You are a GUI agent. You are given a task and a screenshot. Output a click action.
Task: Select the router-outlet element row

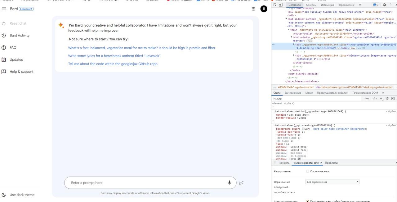click(333, 33)
